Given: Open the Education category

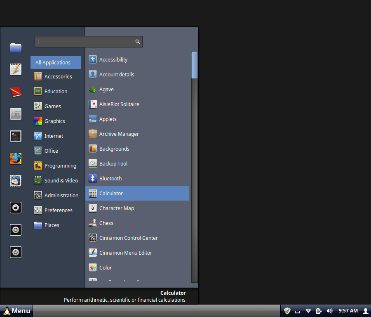Looking at the screenshot, I should pos(56,92).
